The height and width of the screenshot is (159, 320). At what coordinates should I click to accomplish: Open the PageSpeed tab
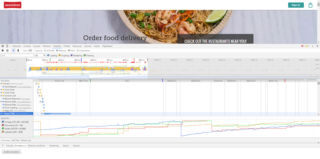click(107, 46)
